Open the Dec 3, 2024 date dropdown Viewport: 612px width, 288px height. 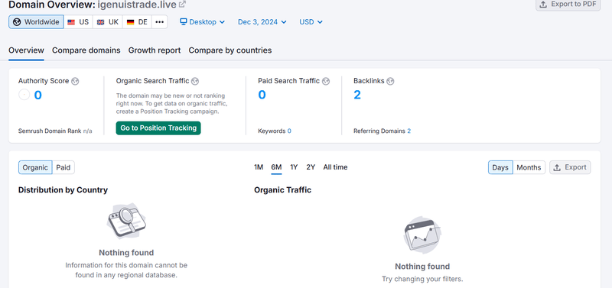click(x=262, y=22)
